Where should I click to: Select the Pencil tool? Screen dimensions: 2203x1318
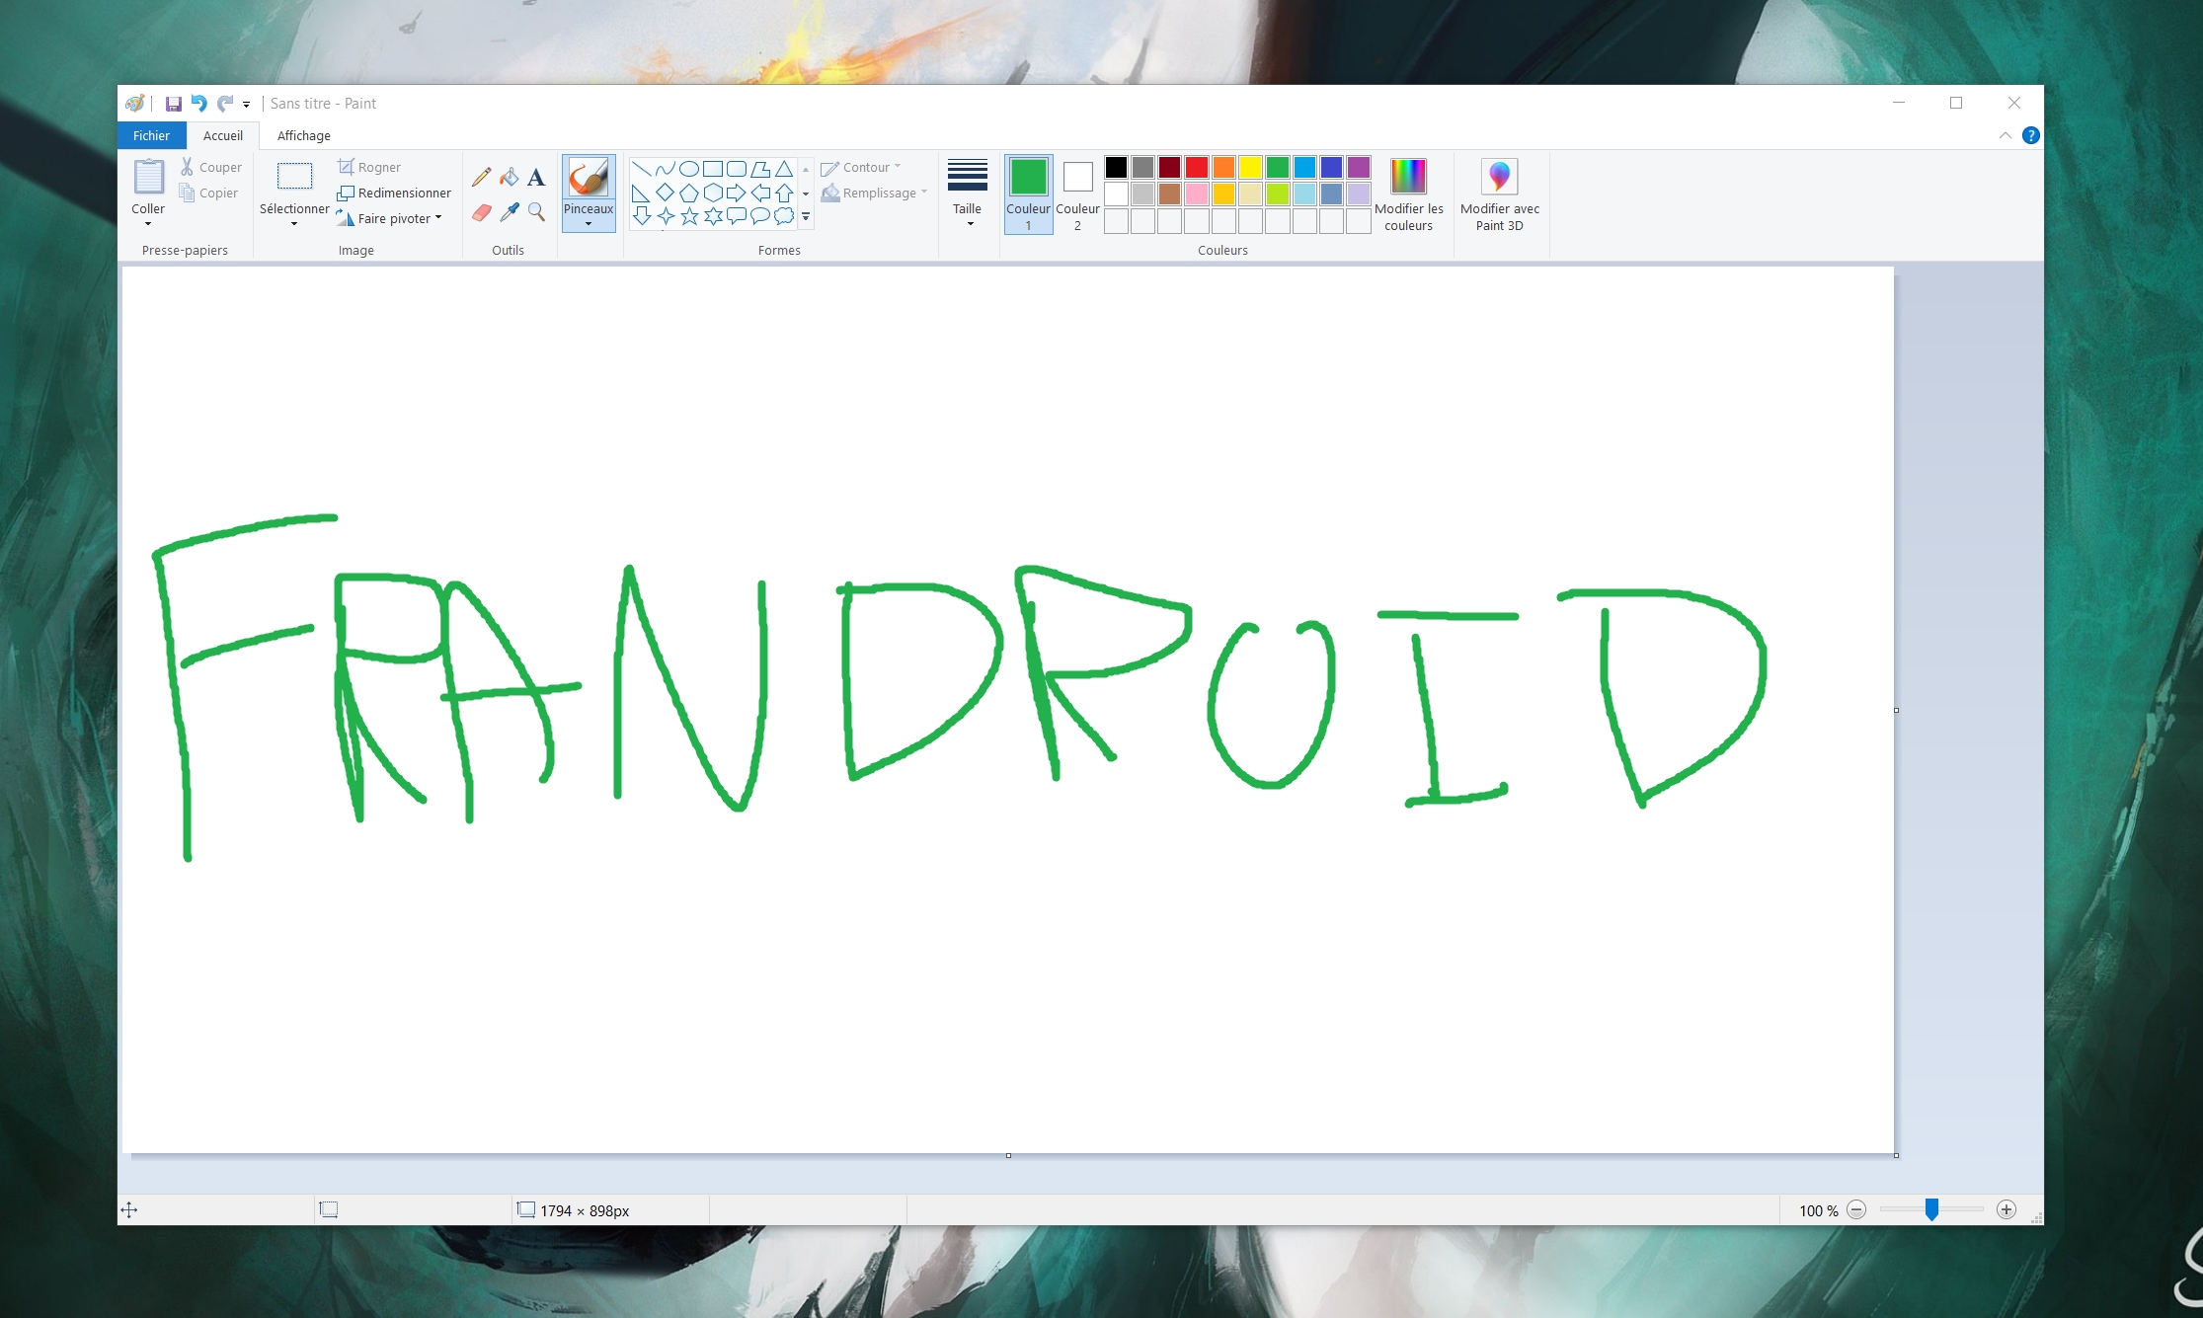click(x=481, y=178)
